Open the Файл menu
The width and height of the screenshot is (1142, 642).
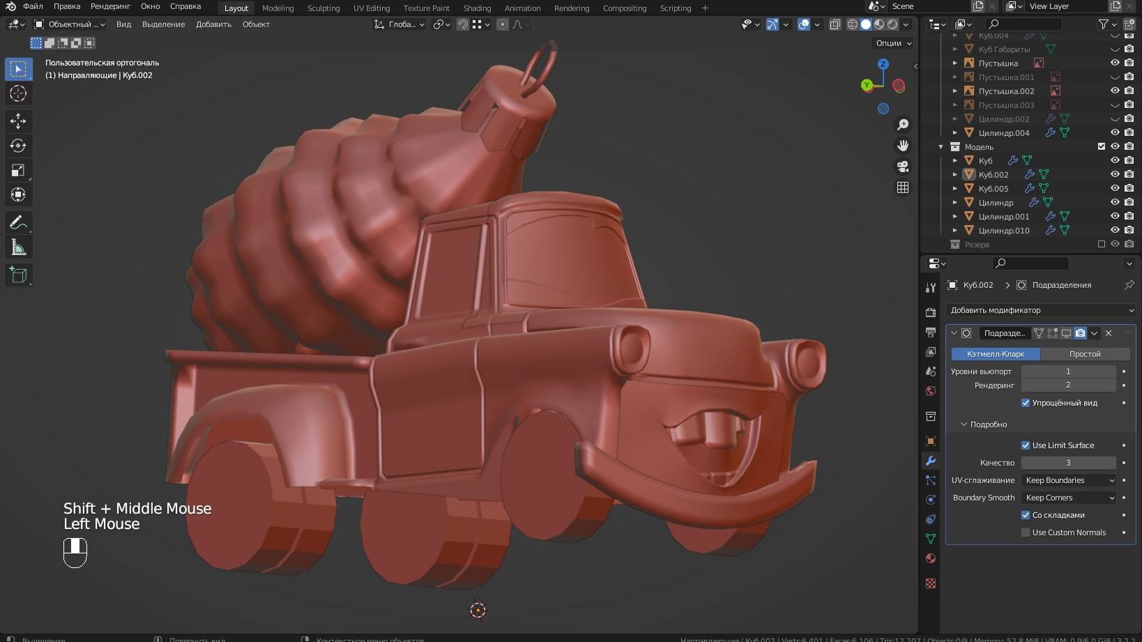(33, 6)
